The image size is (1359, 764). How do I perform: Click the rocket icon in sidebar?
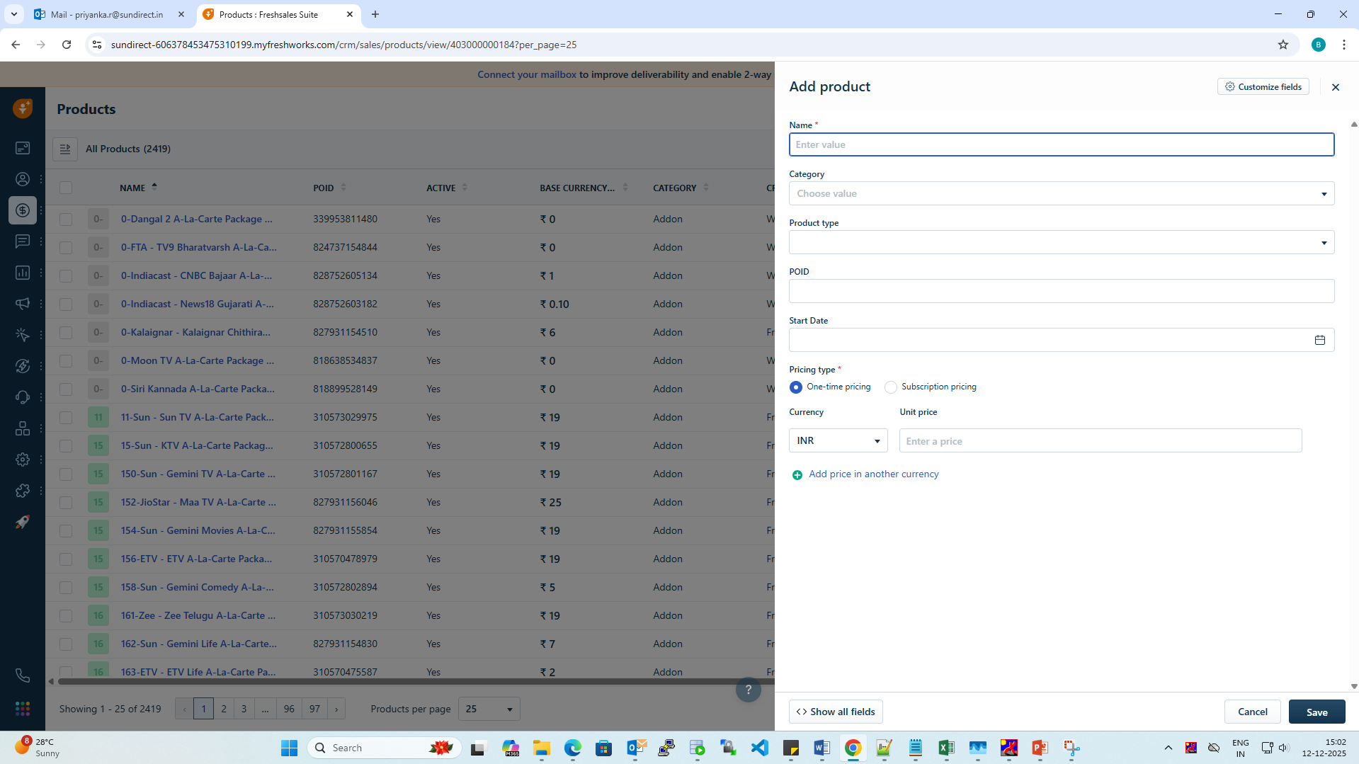point(23,522)
